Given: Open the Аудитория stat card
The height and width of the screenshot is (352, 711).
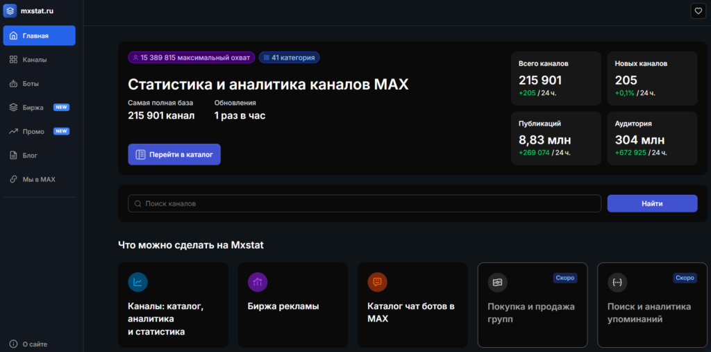Looking at the screenshot, I should 652,138.
